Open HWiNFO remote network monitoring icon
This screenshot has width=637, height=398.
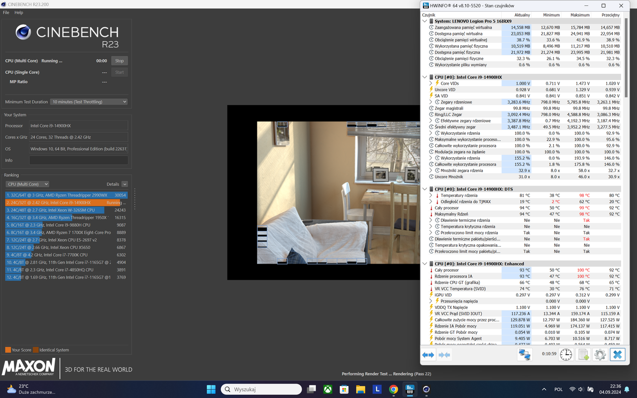pos(525,354)
